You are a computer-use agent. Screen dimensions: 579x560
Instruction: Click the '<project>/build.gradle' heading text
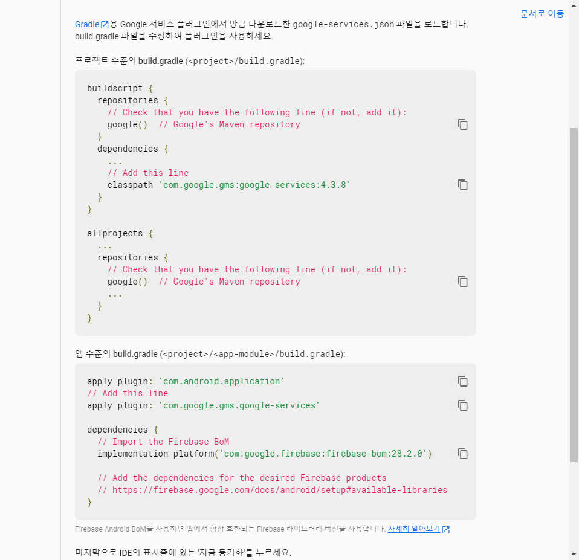coord(245,61)
